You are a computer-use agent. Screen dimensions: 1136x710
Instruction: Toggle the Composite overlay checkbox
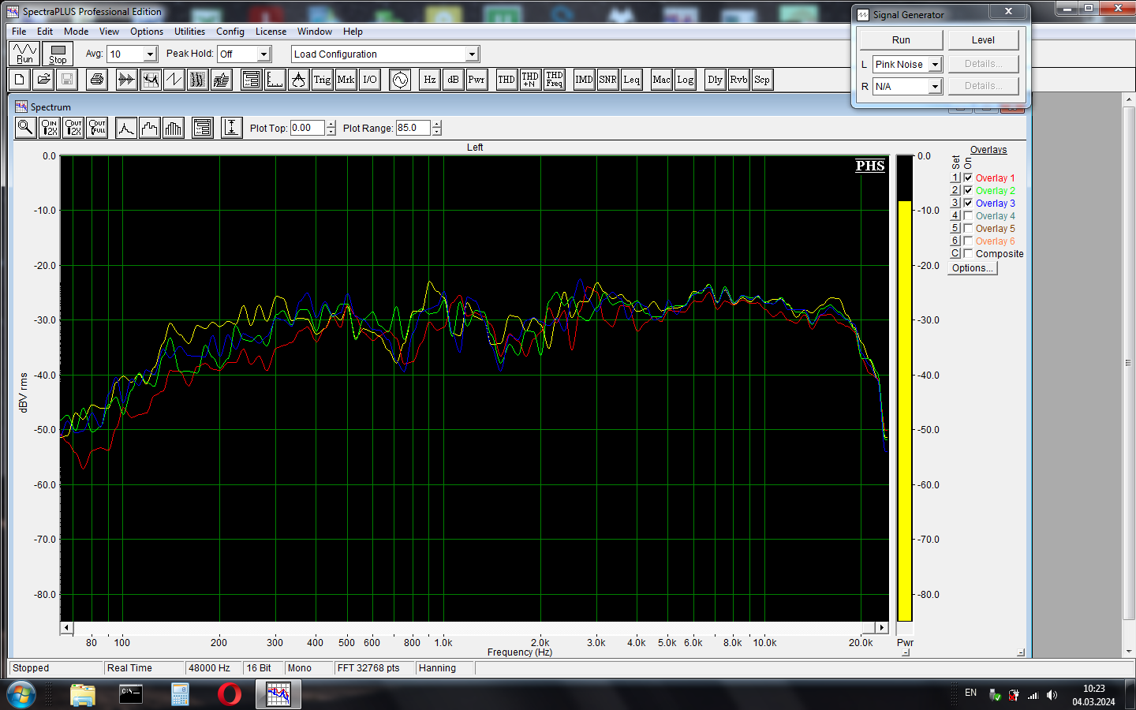coord(968,254)
